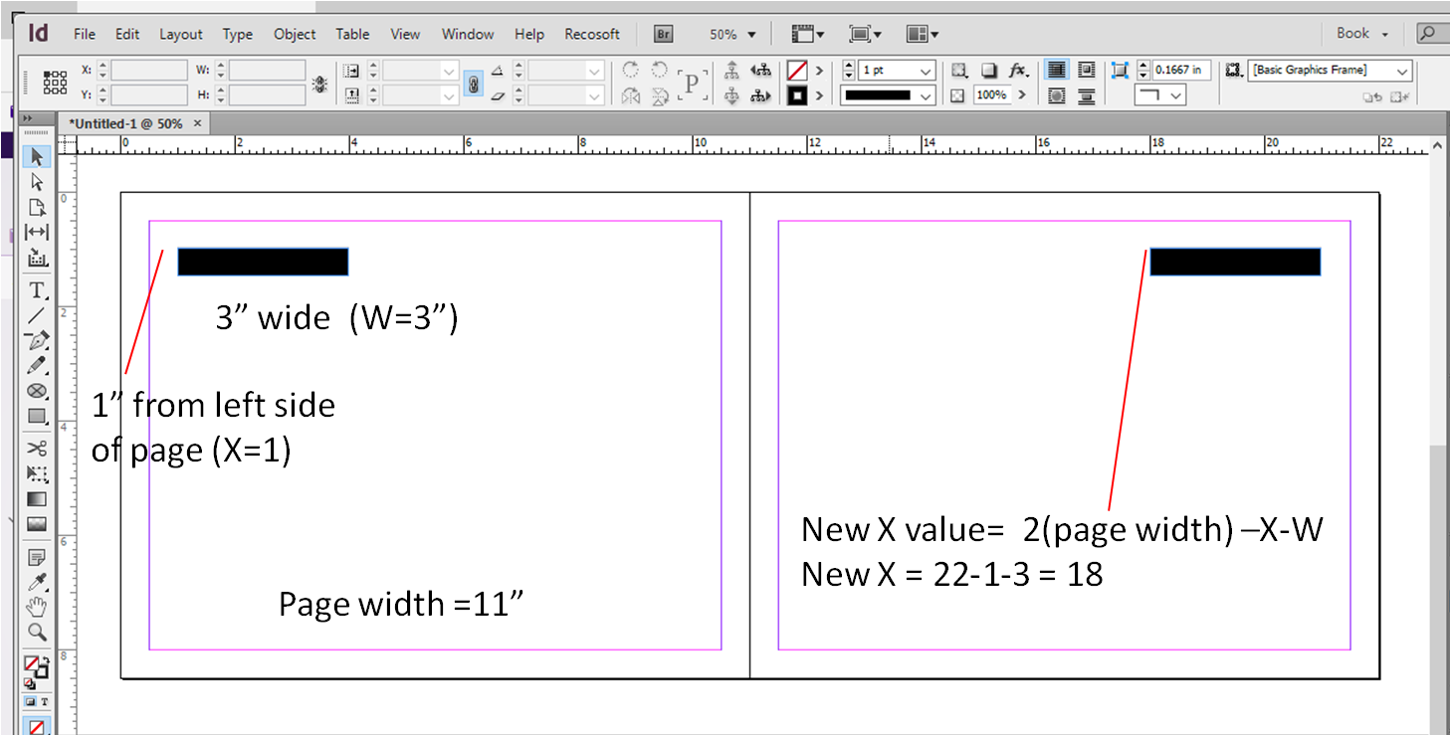Select the Line tool

(x=37, y=315)
